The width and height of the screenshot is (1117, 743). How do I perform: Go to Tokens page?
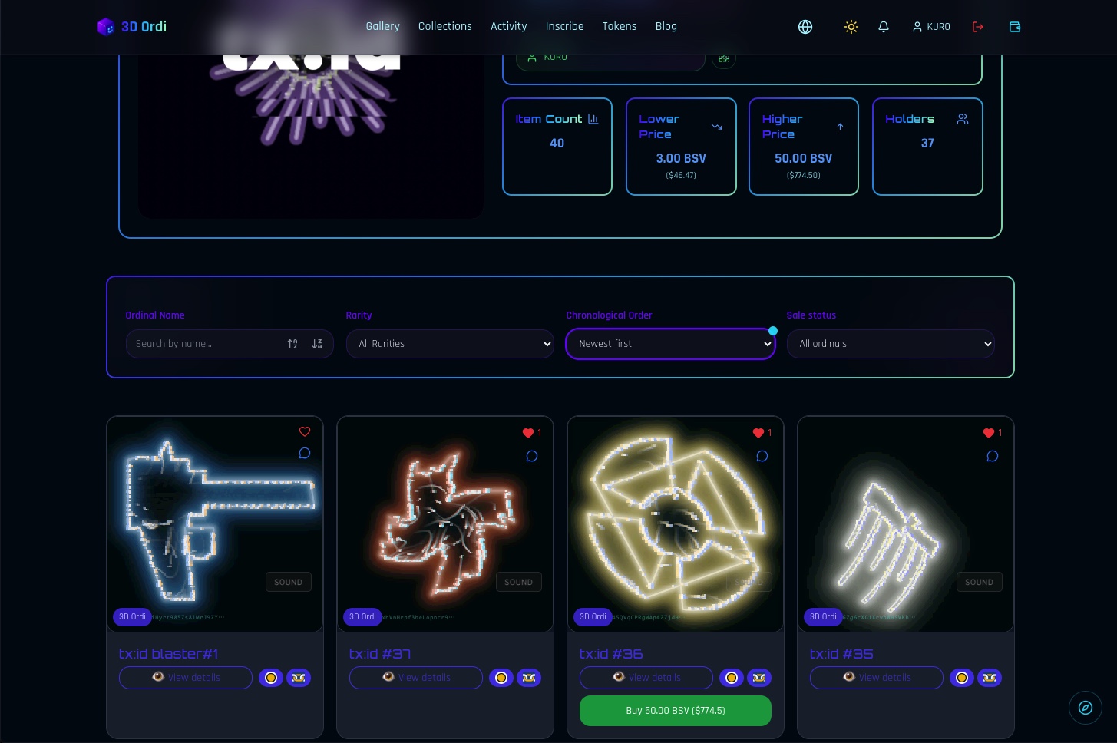620,26
